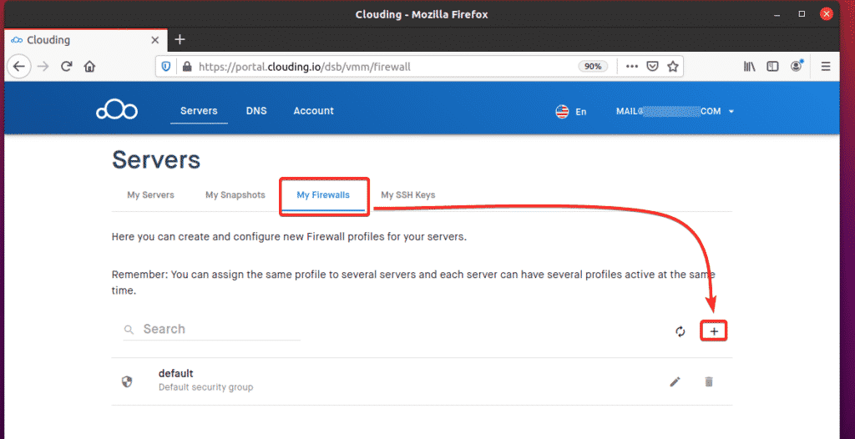Edit the default firewall with pencil icon
This screenshot has height=439, width=855.
click(x=675, y=381)
